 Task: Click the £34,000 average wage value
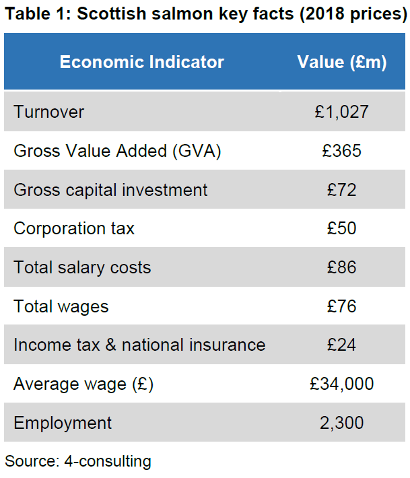click(342, 384)
